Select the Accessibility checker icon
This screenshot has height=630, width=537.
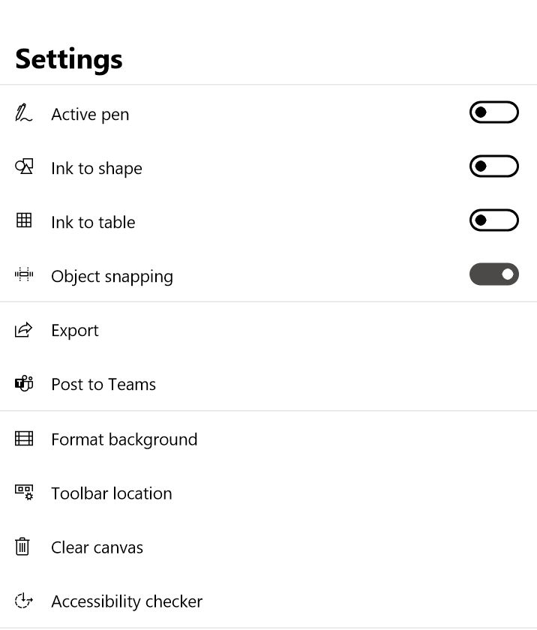point(23,601)
